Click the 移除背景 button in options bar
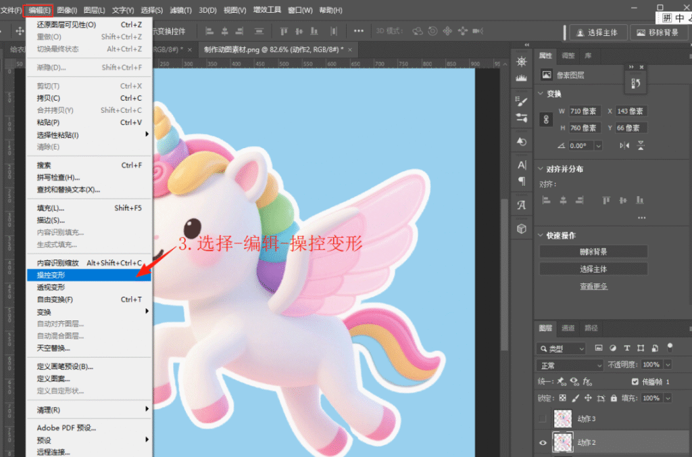Viewport: 692px width, 457px height. coord(658,32)
